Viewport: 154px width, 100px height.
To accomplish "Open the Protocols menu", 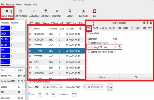I will (x=10, y=5).
